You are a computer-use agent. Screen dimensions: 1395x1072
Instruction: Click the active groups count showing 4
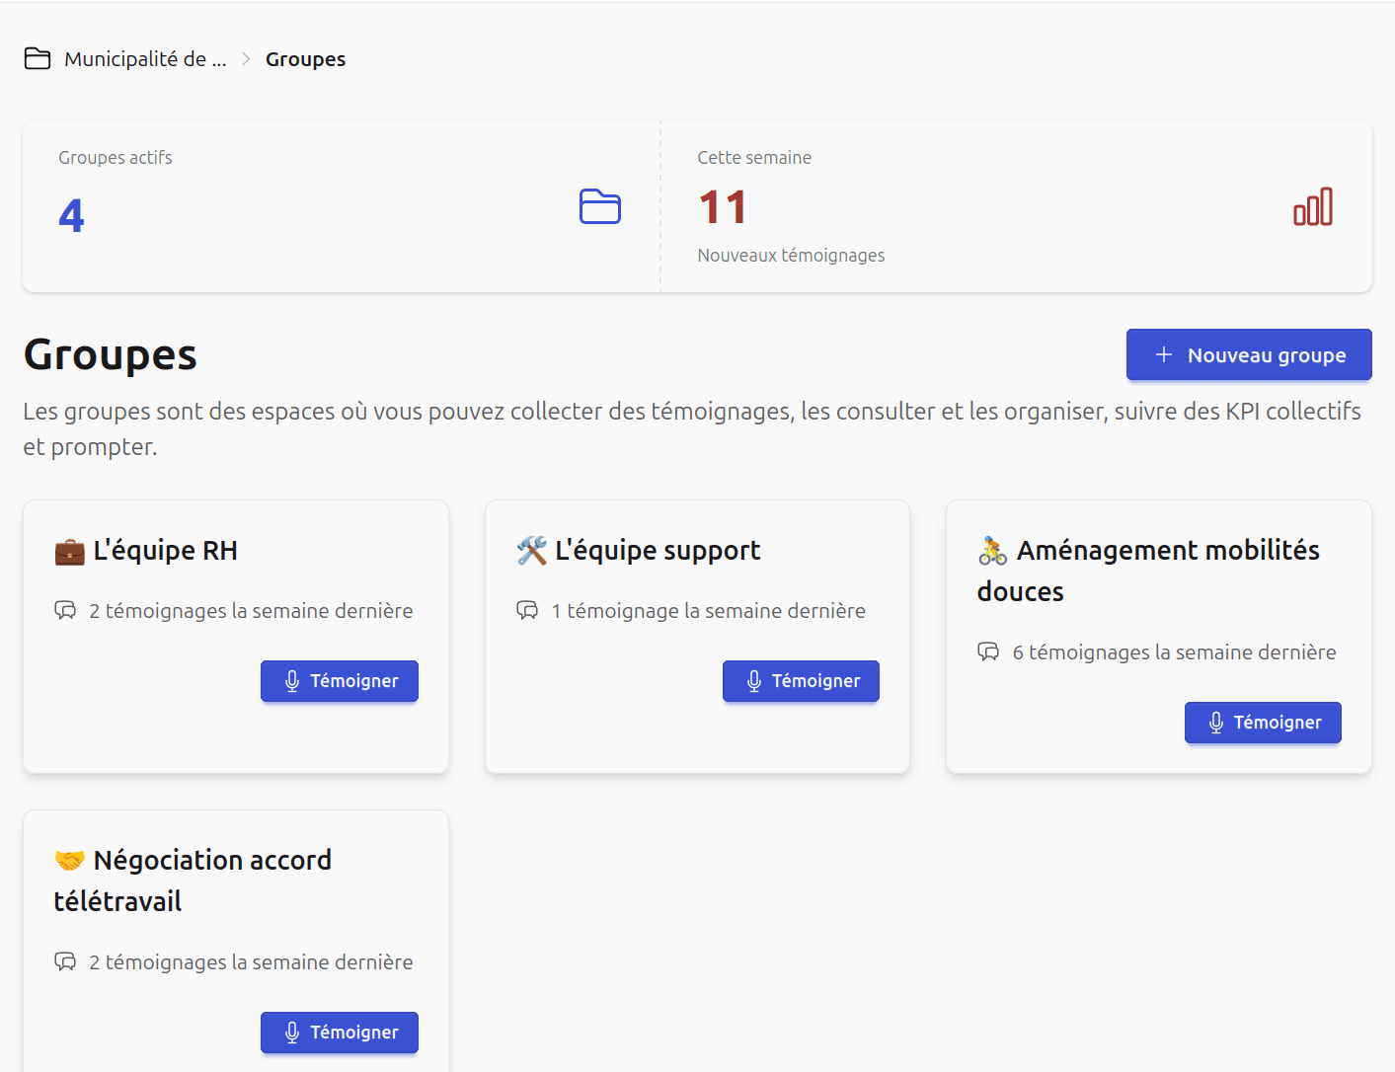[x=70, y=215]
